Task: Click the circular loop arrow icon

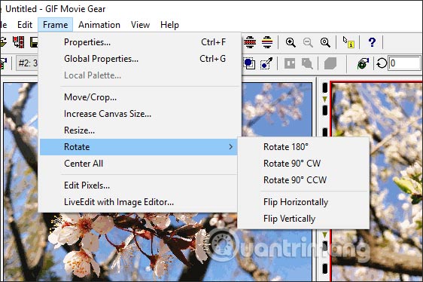Action: [x=382, y=63]
